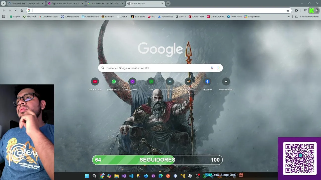The width and height of the screenshot is (321, 180).
Task: Open the Prime Video bookmark
Action: [234, 17]
